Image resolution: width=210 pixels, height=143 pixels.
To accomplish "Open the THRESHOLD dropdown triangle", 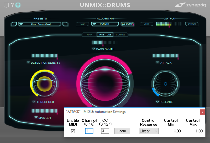I will 34,102.
